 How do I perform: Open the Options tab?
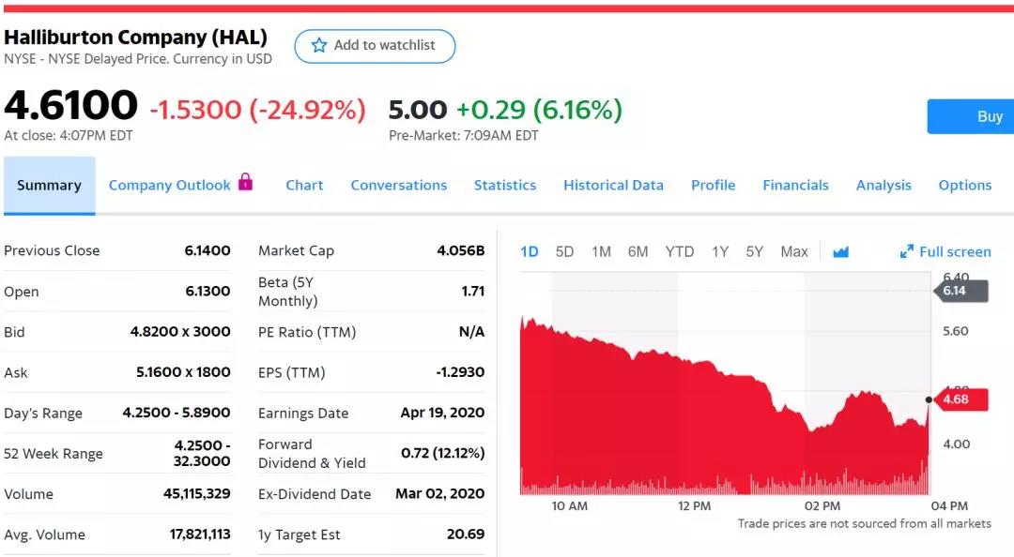tap(965, 186)
